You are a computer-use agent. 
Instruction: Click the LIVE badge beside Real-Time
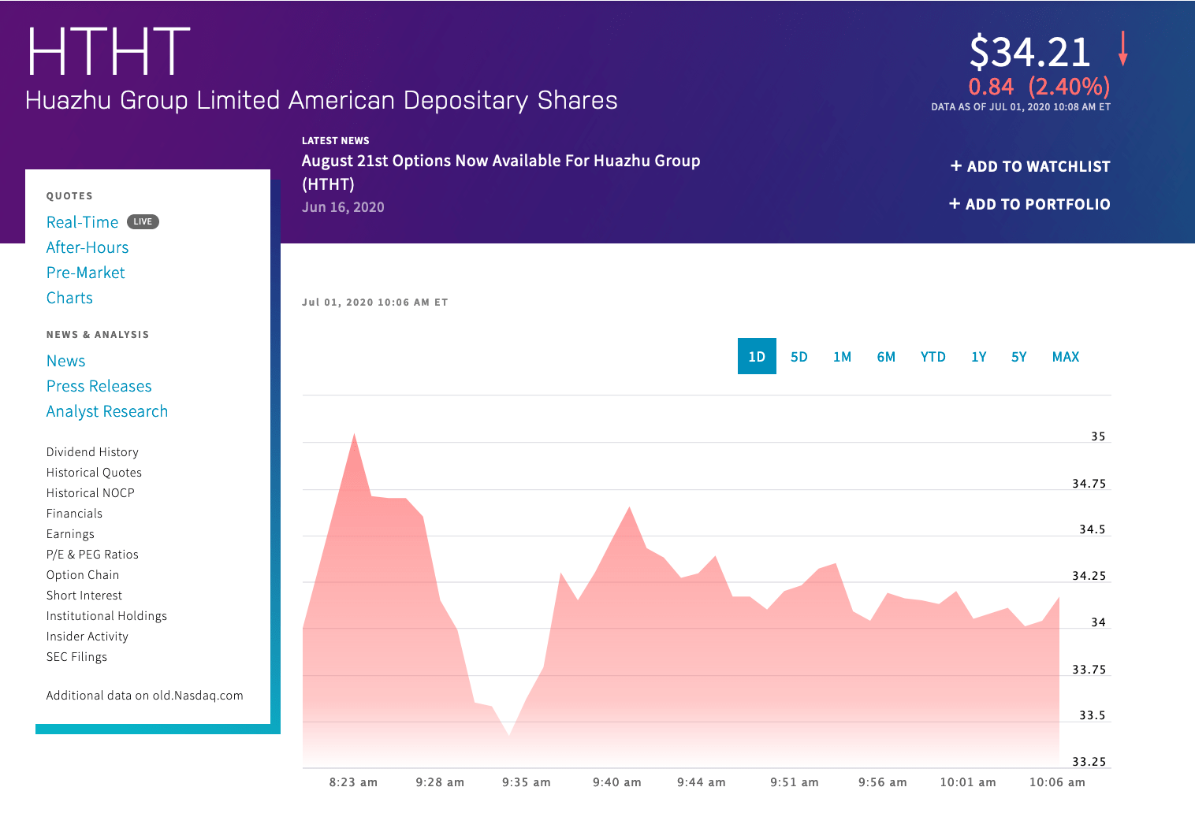(x=143, y=221)
